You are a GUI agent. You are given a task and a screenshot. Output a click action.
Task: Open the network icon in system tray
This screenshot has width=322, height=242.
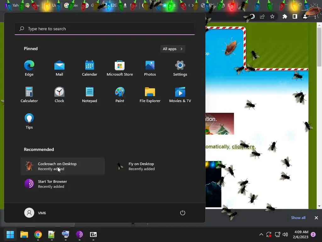point(277,234)
